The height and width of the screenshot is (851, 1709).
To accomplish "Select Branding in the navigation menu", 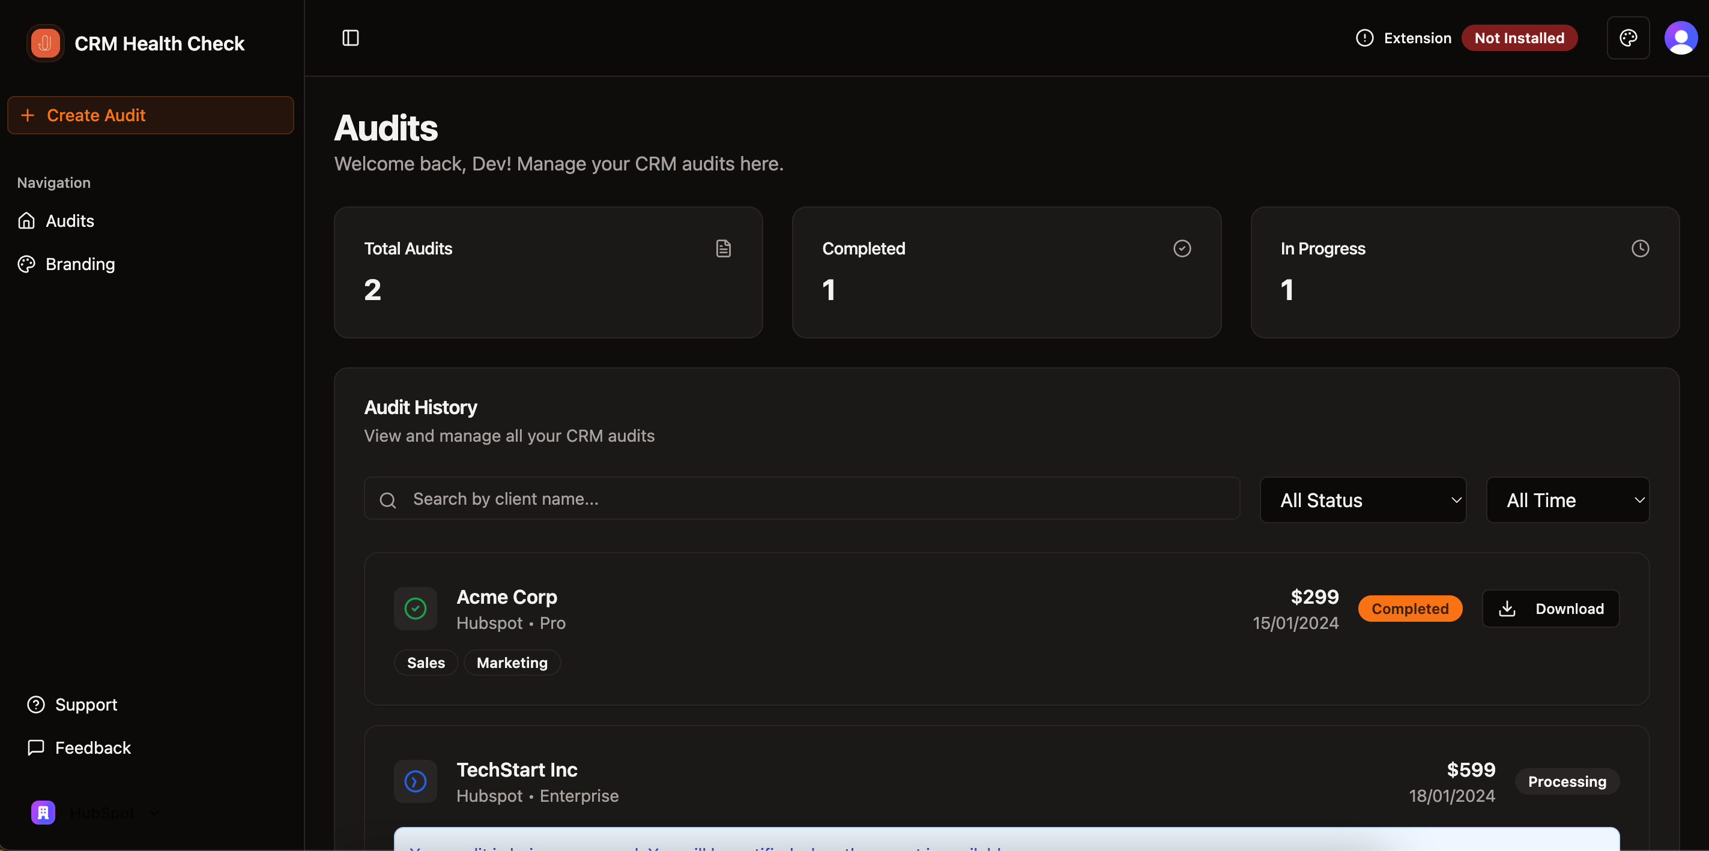I will click(80, 263).
